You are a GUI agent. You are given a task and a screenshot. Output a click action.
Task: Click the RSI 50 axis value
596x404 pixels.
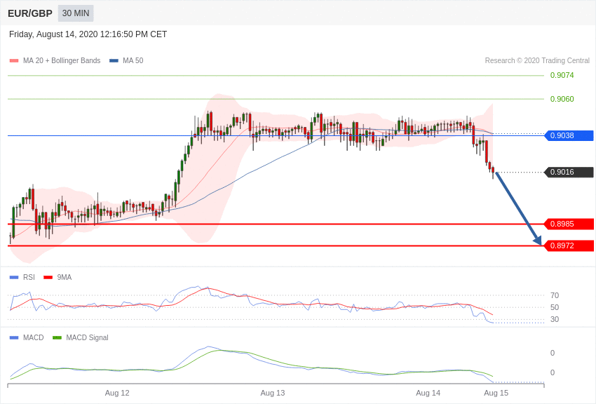point(555,307)
